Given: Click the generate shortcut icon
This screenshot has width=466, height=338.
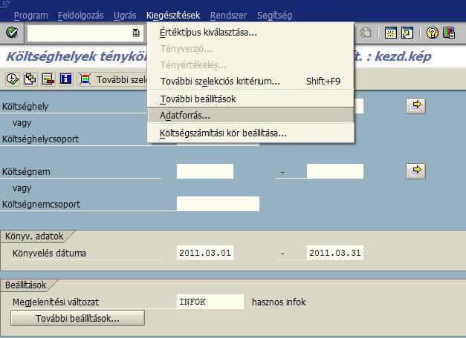Looking at the screenshot, I should pos(407,33).
